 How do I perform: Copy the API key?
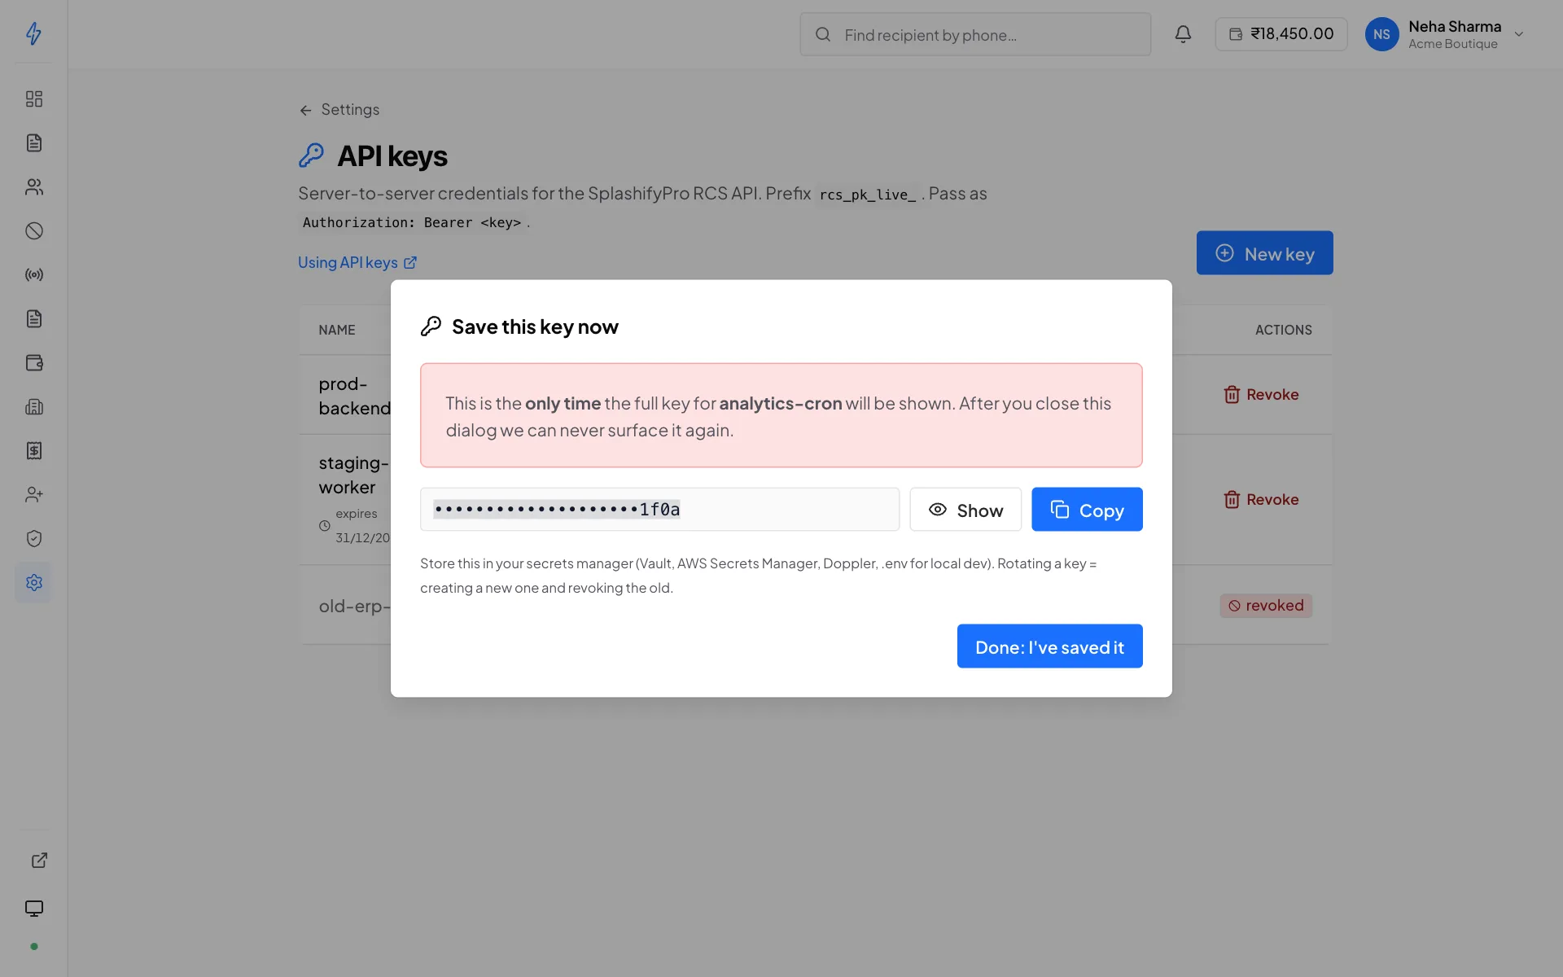click(x=1087, y=510)
